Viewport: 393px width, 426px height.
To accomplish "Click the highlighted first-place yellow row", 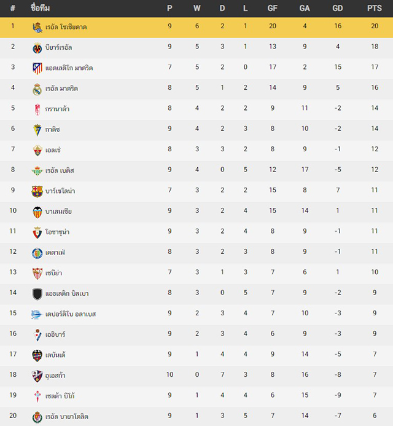I will pos(196,28).
